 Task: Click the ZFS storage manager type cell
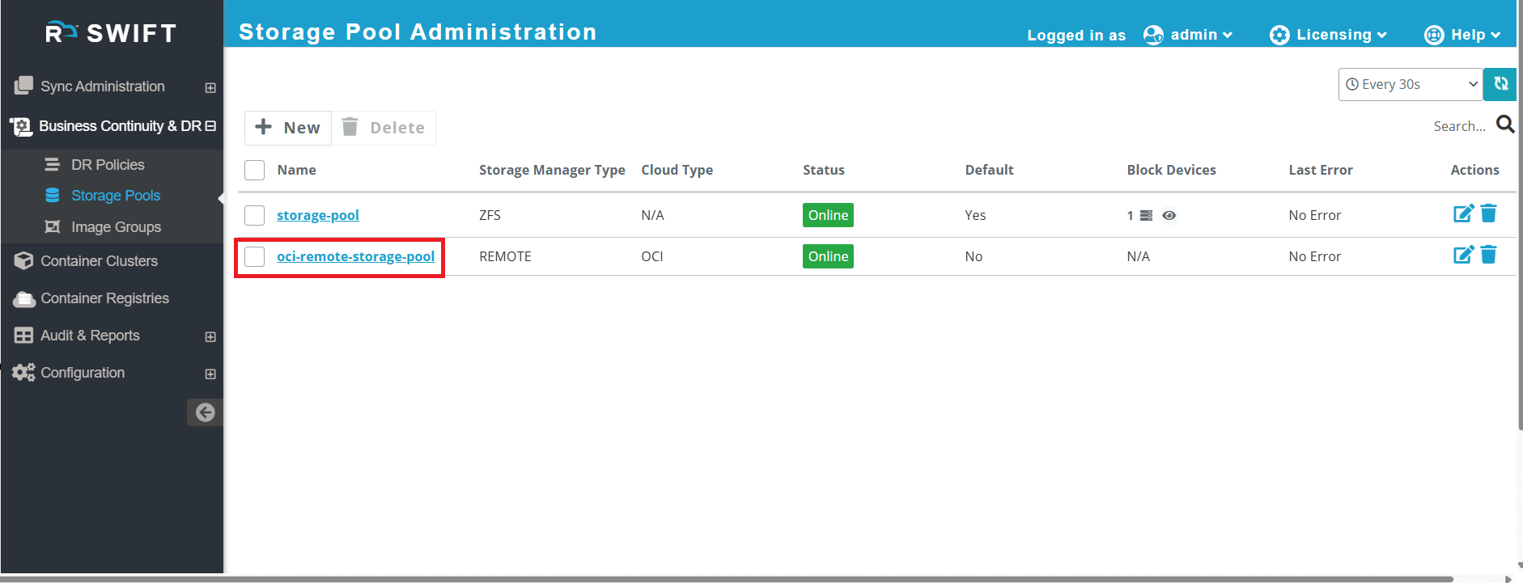click(x=490, y=215)
